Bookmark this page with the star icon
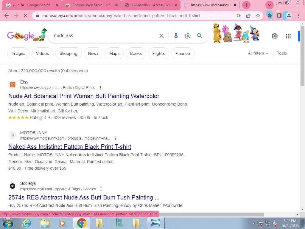The height and width of the screenshot is (229, 305). click(x=258, y=16)
